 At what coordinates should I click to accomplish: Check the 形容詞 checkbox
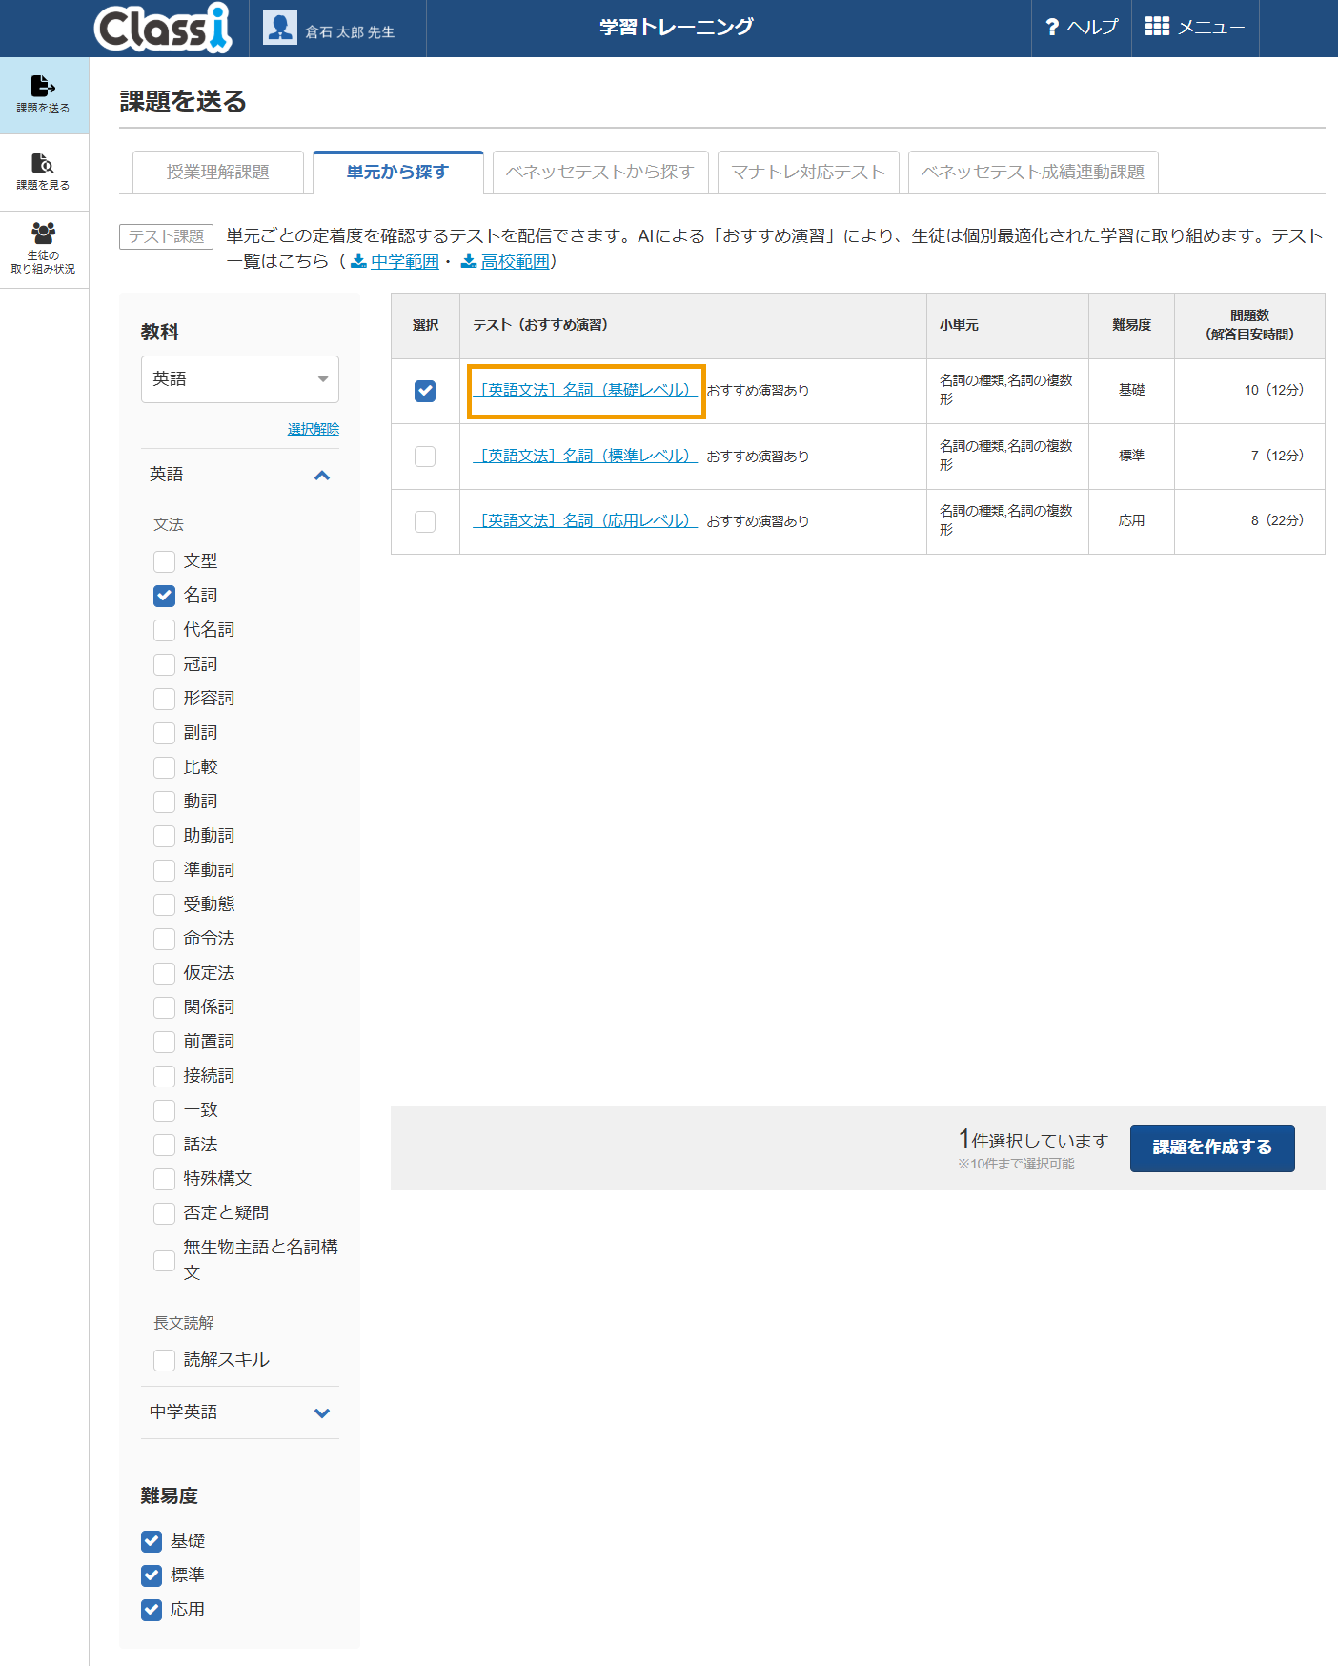tap(165, 699)
